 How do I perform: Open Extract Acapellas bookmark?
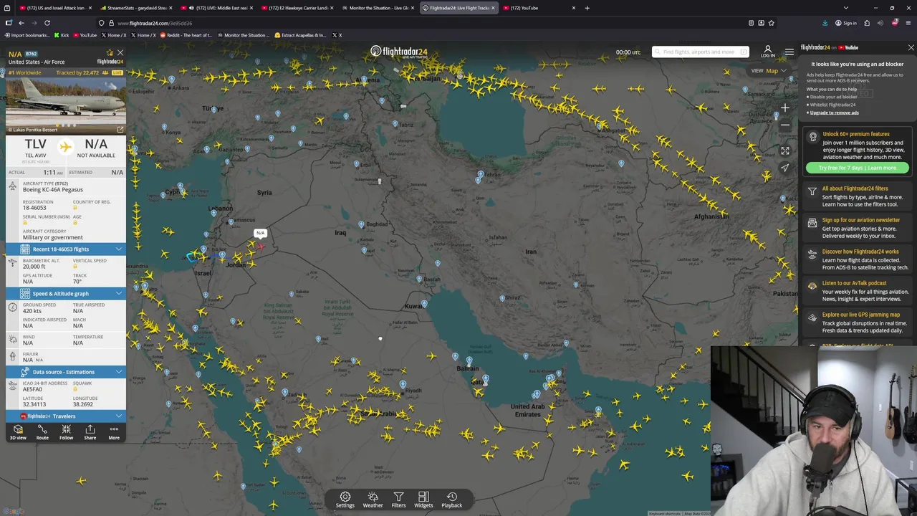point(301,35)
